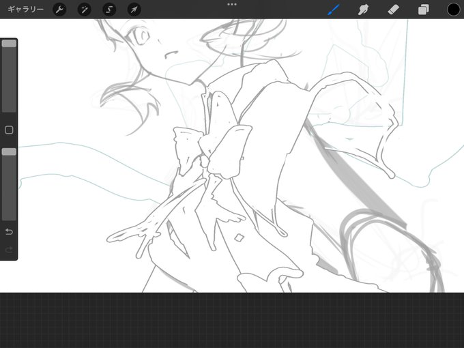Undo the last stroke
Image resolution: width=464 pixels, height=348 pixels.
[x=9, y=231]
